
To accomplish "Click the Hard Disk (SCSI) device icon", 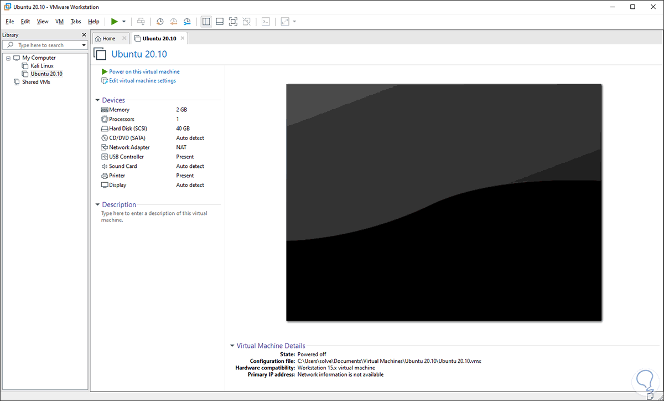I will click(105, 128).
